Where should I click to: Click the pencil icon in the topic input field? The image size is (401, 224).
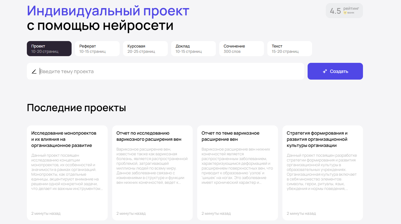(34, 72)
